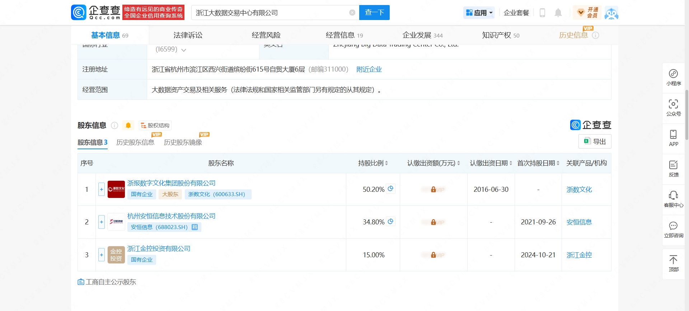Switch to the 法律诉讼 tab
Image resolution: width=689 pixels, height=311 pixels.
[x=188, y=35]
